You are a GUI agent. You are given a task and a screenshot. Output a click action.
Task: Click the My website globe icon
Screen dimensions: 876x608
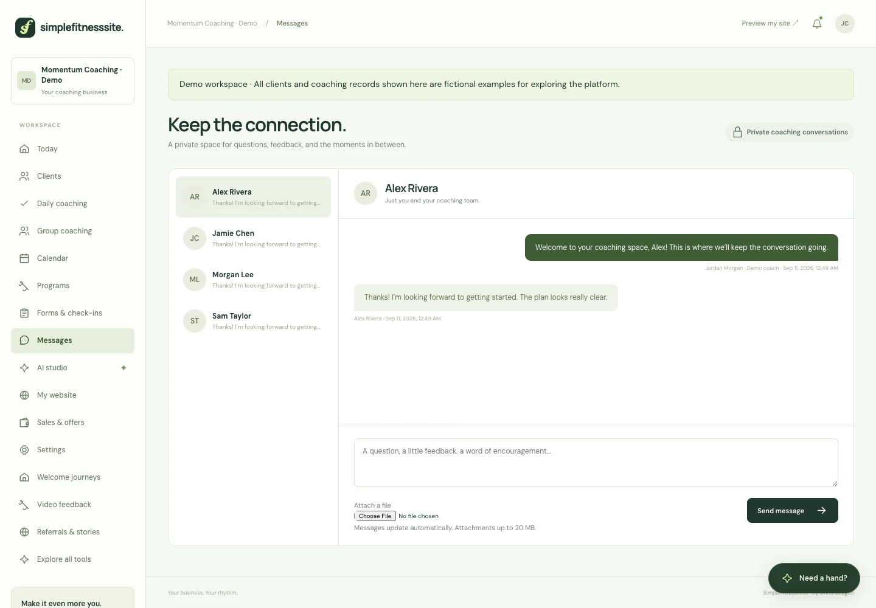tap(24, 395)
